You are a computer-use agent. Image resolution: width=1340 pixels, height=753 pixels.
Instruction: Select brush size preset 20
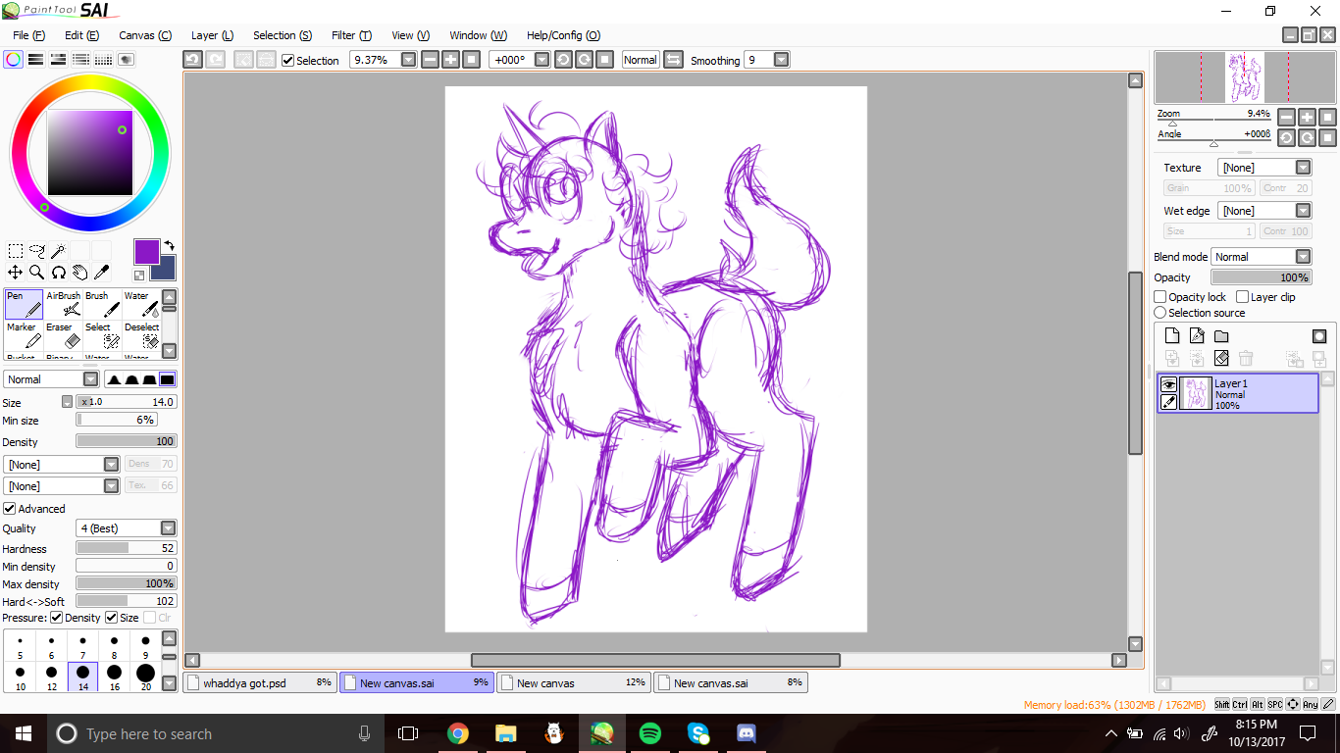pyautogui.click(x=145, y=677)
